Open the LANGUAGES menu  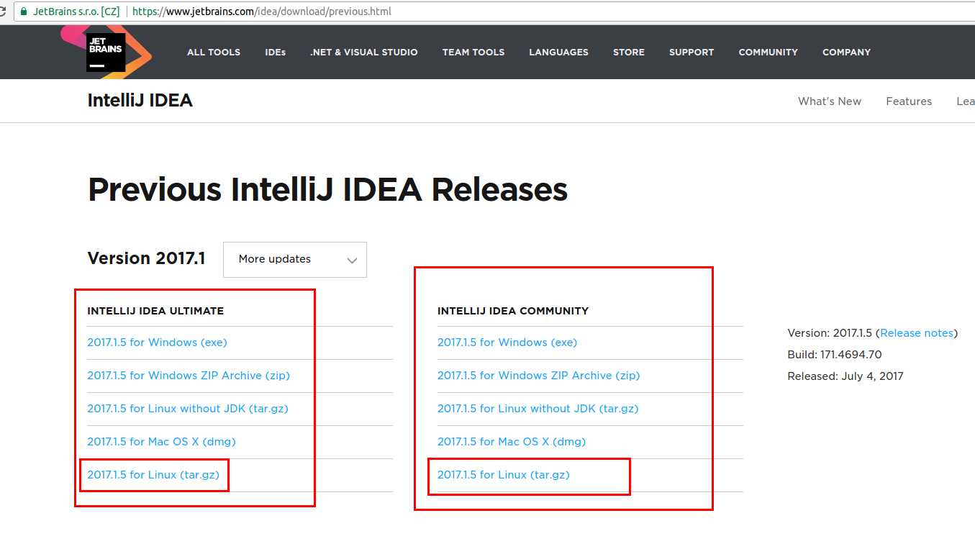coord(558,52)
